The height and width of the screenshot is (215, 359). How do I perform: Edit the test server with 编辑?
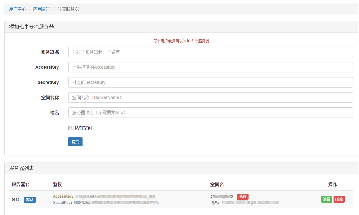click(326, 199)
